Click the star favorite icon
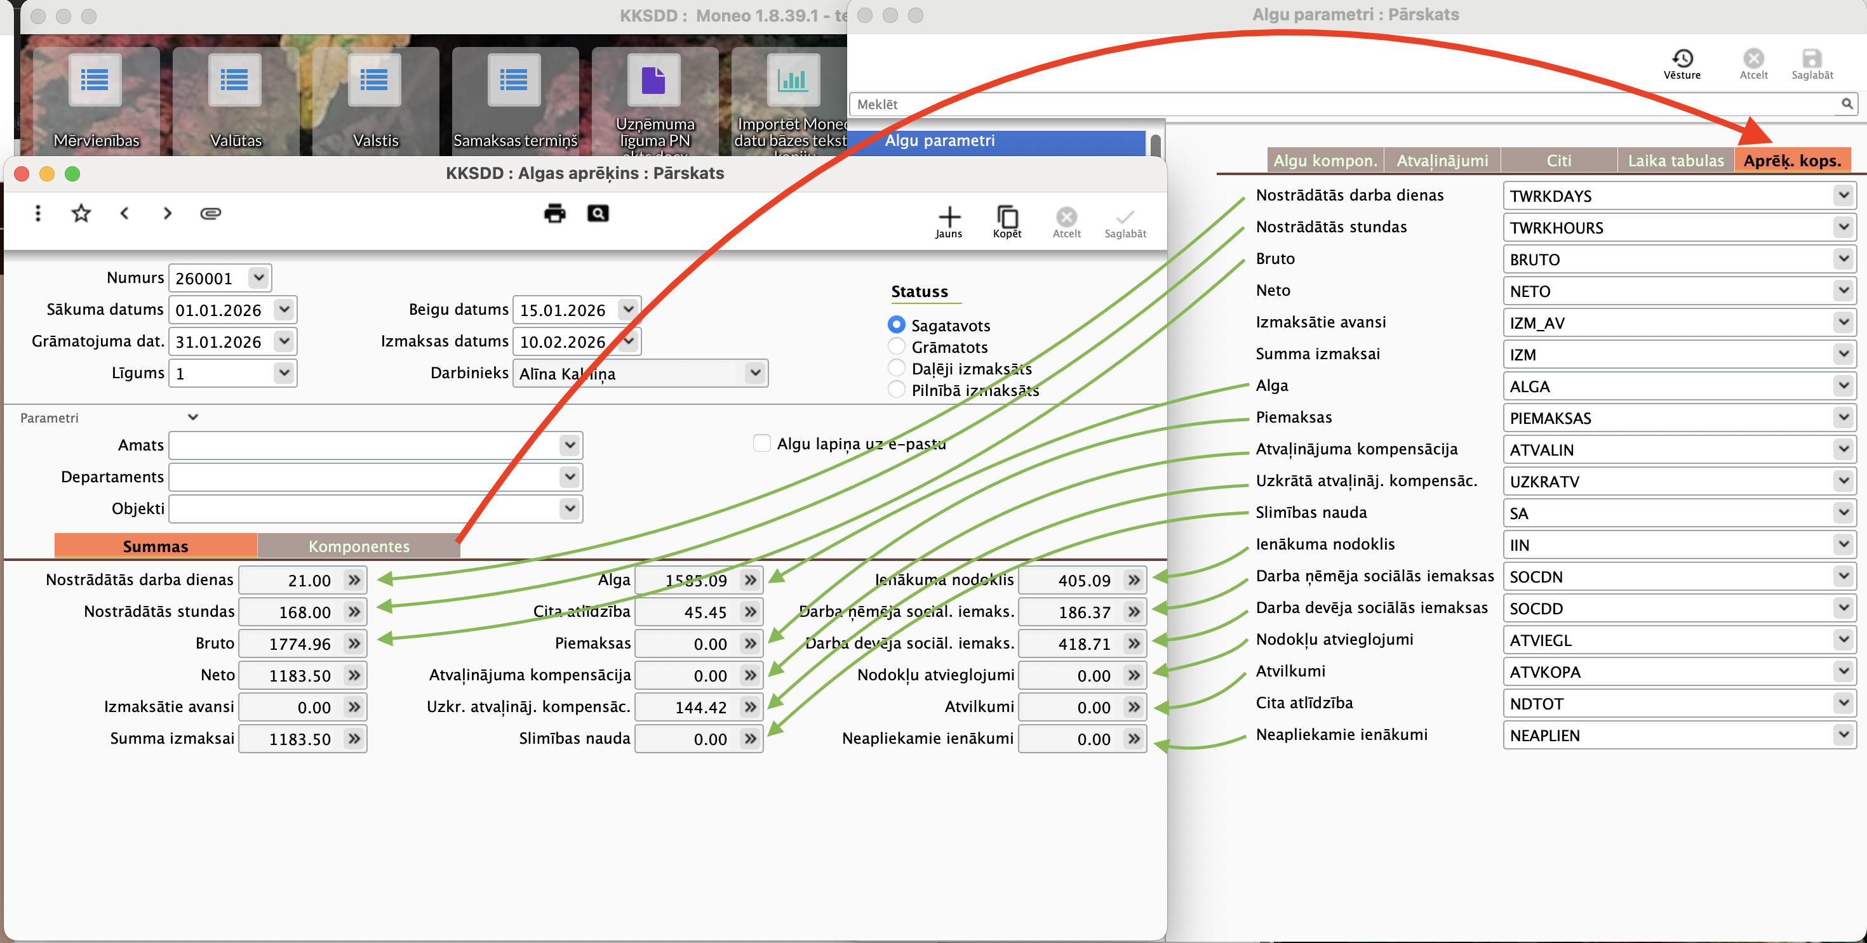 [81, 213]
